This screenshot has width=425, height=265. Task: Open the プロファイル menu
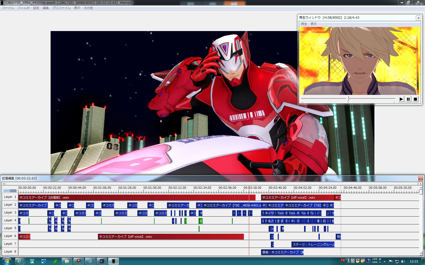(61, 8)
